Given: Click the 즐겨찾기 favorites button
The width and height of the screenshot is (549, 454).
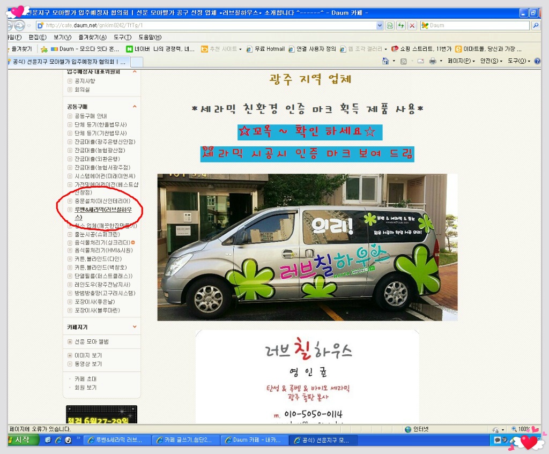Looking at the screenshot, I should click(20, 49).
